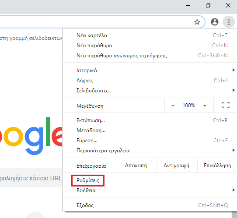Viewport: 237px width, 218px height.
Task: Open the profile avatar icon
Action: pyautogui.click(x=215, y=22)
